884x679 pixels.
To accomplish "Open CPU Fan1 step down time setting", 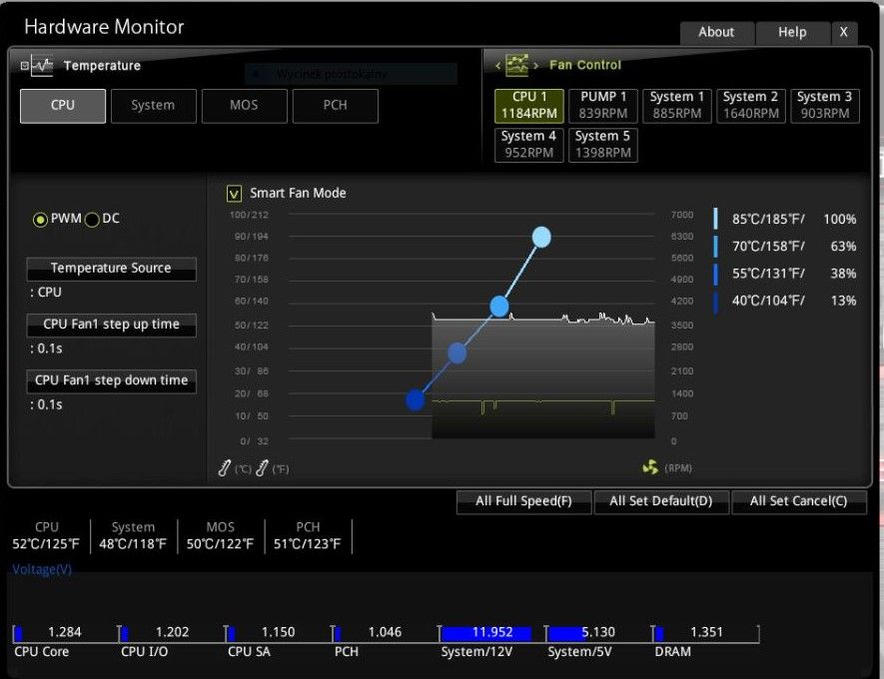I will (x=112, y=380).
